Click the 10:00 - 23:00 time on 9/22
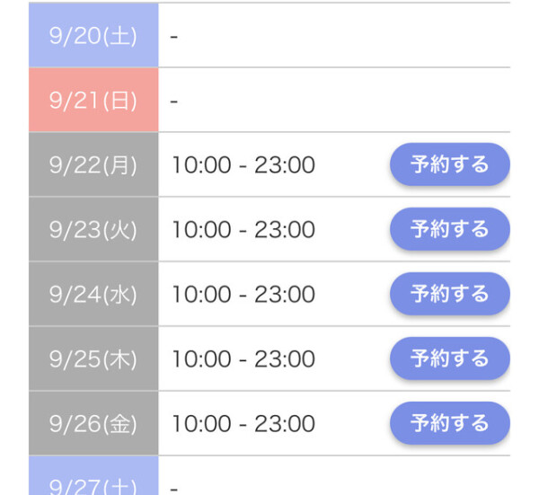This screenshot has height=495, width=539. tap(243, 165)
